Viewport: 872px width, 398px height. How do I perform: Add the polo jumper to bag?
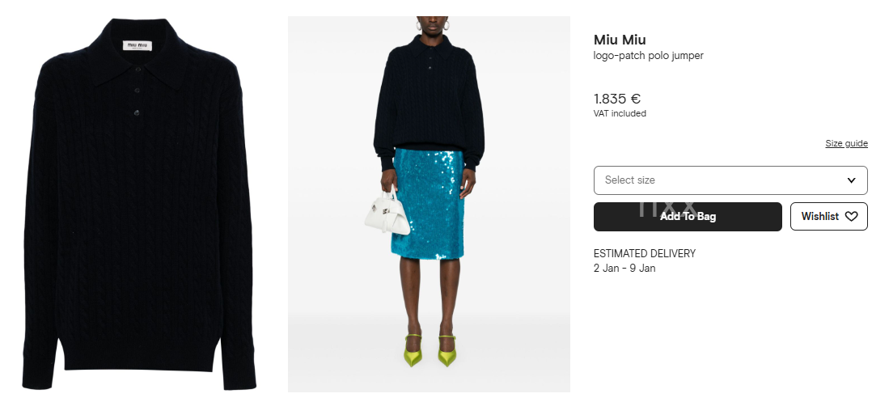point(688,217)
